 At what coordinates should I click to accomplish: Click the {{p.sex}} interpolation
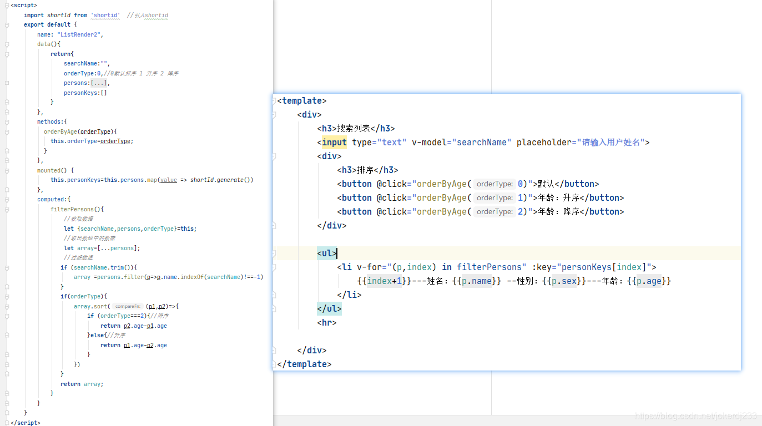point(564,281)
